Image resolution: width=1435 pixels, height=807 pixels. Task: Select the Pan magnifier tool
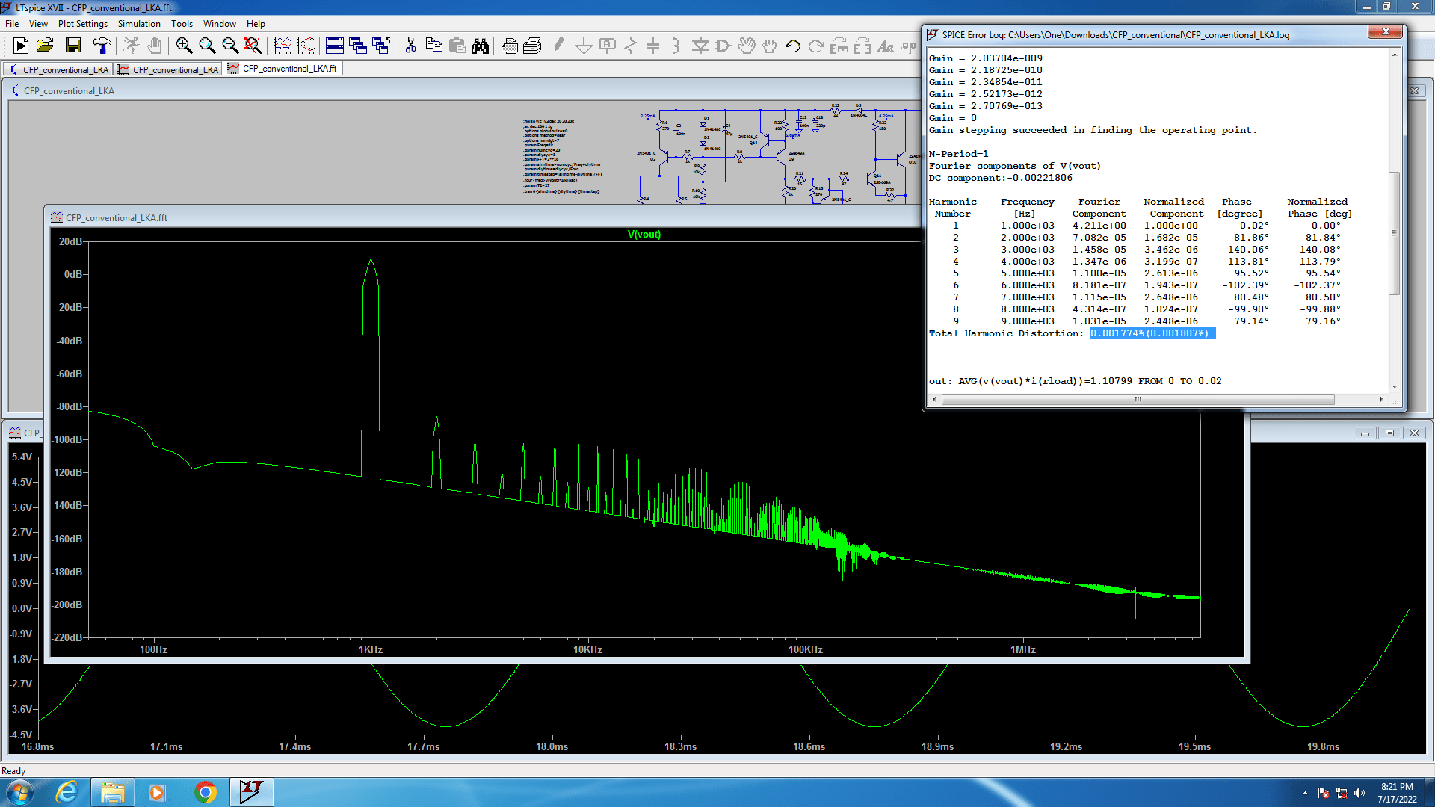coord(207,46)
